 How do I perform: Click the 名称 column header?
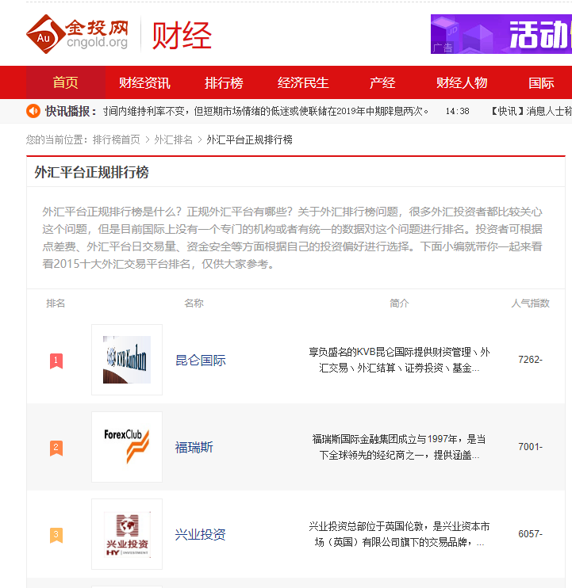(194, 303)
